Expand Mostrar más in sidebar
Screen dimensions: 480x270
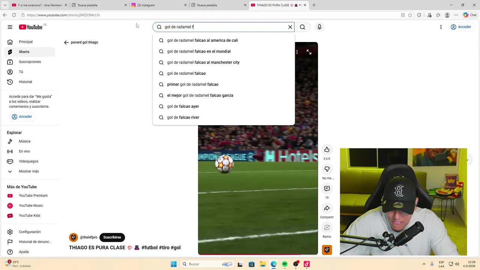tap(30, 171)
